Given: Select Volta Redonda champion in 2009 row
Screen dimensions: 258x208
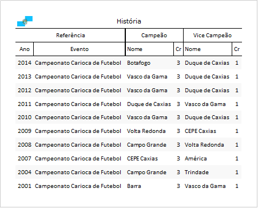Looking at the screenshot, I should [146, 131].
